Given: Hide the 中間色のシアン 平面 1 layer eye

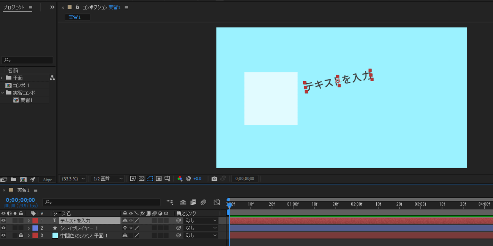Looking at the screenshot, I should click(3, 235).
